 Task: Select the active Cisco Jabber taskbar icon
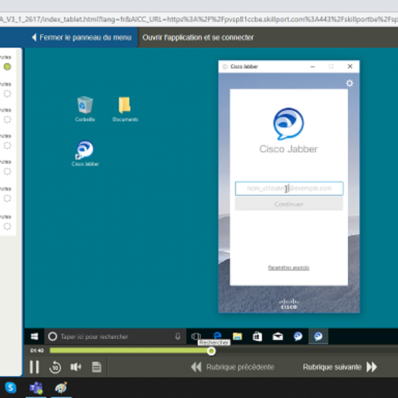(318, 337)
